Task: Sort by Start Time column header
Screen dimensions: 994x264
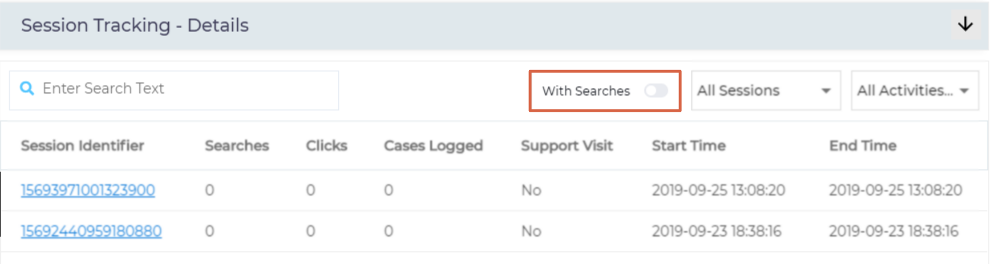Action: (689, 145)
